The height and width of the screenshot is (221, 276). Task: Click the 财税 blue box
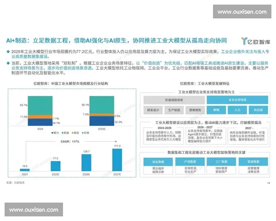(216, 110)
